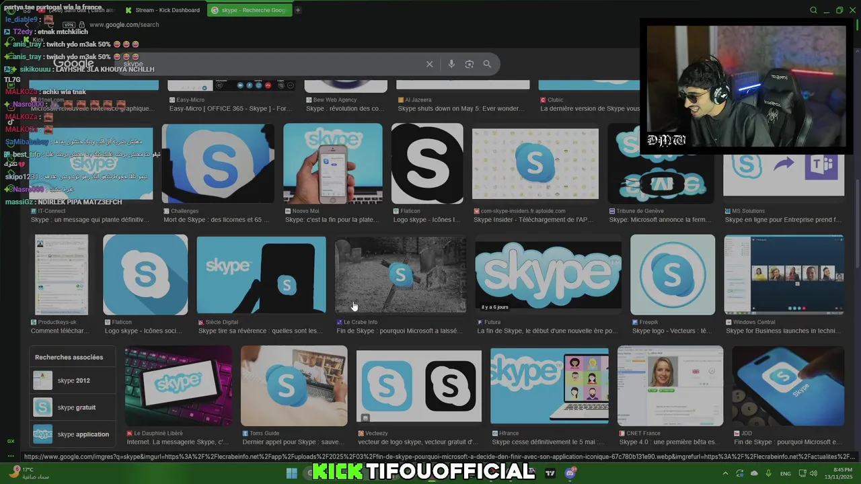This screenshot has width=861, height=484.
Task: Show hidden tray icons chevron
Action: coord(725,473)
